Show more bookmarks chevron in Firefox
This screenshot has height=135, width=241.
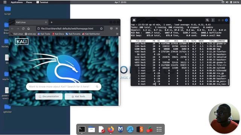point(117,34)
